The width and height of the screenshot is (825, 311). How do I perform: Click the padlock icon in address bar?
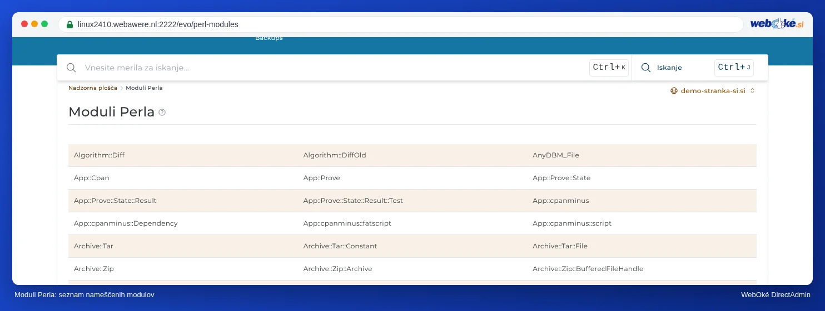pyautogui.click(x=69, y=24)
